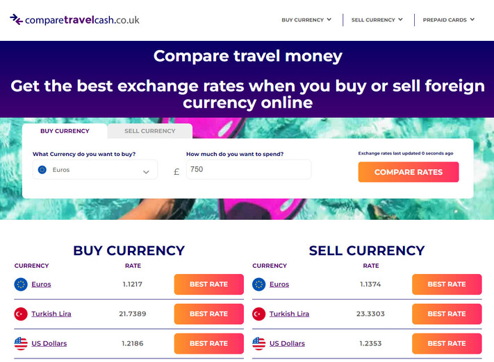Click Best Rate for buying Turkish Lira

coord(208,314)
